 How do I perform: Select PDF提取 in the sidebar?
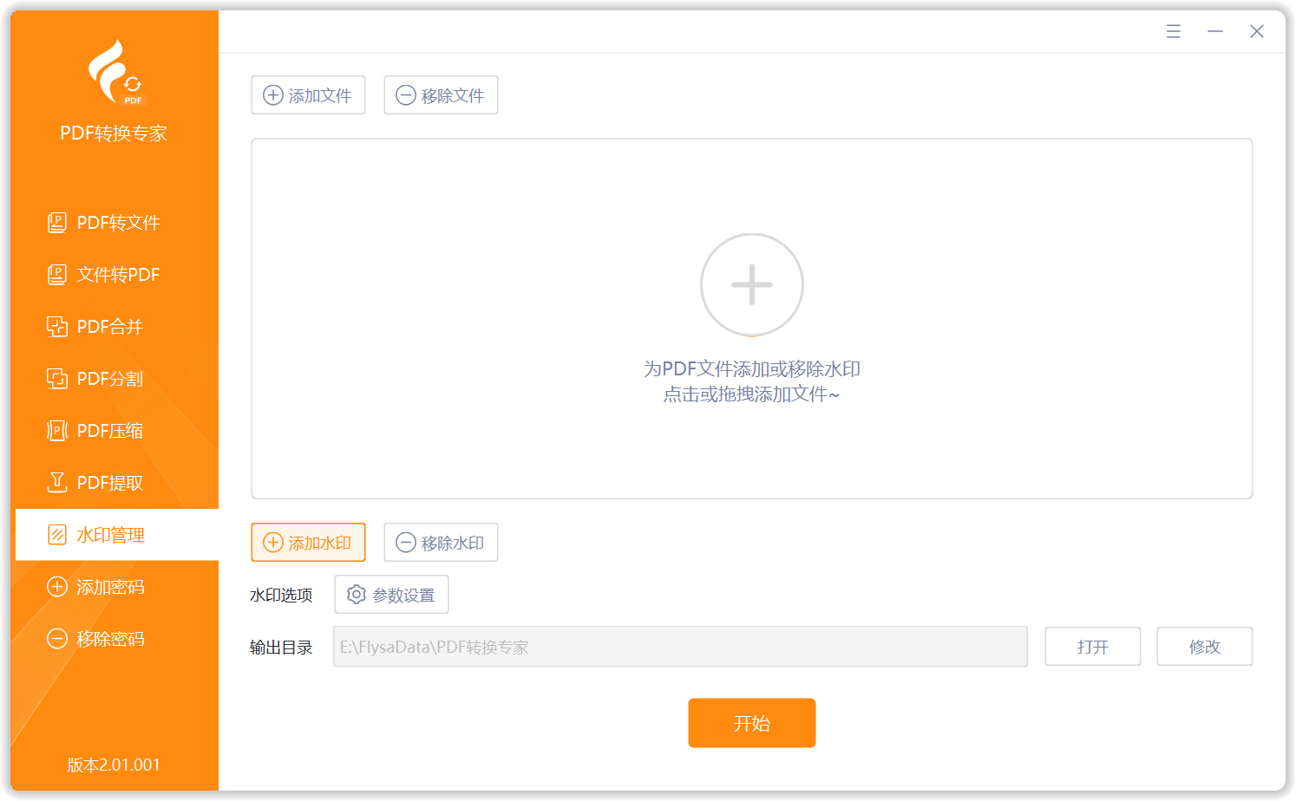tap(115, 483)
